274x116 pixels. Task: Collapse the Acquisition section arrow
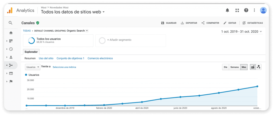7,65
